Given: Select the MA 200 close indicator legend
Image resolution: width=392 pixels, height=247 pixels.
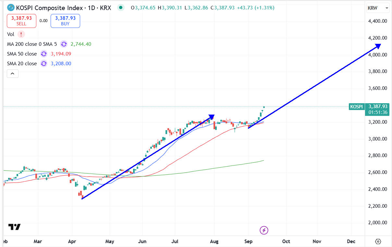Looking at the screenshot, I should (32, 44).
